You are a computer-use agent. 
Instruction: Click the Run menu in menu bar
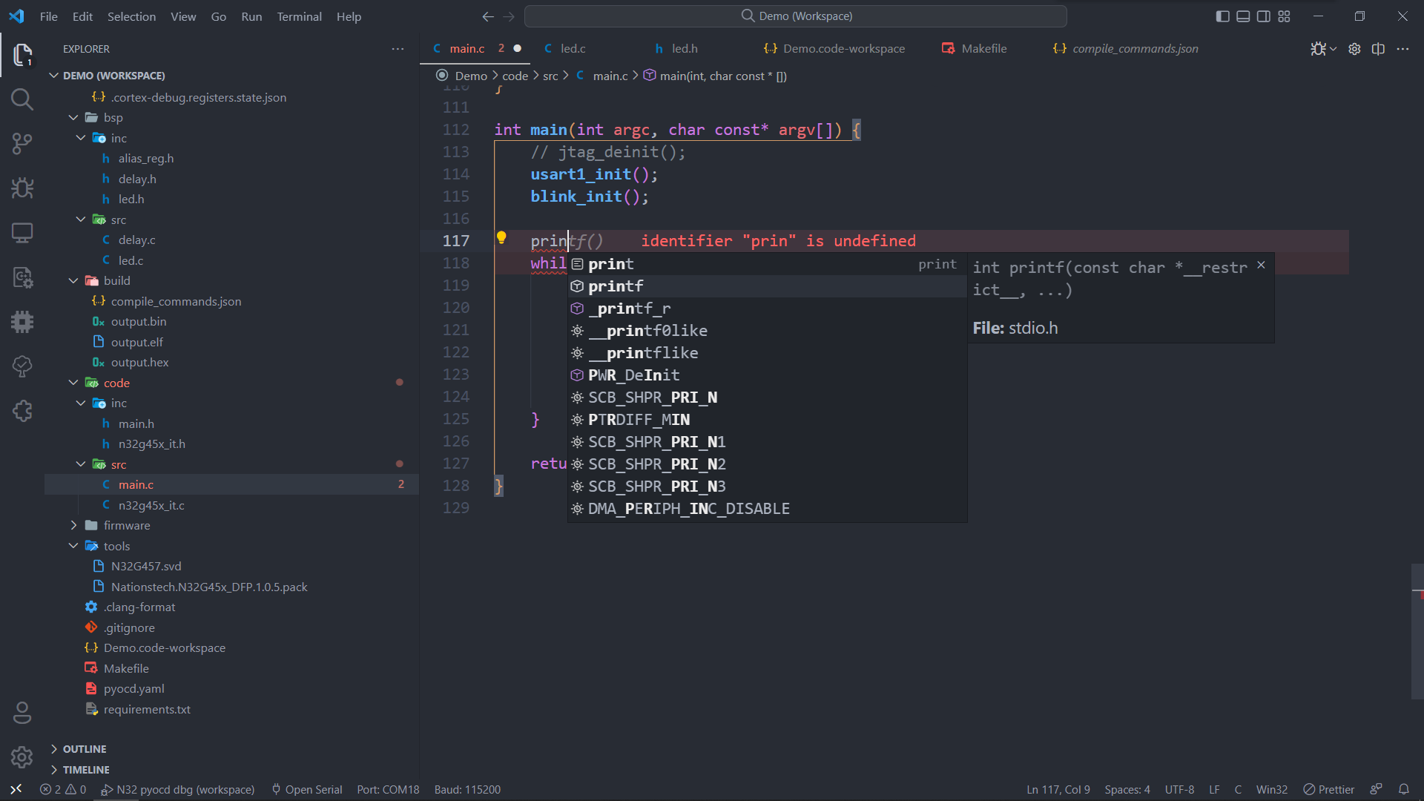252,16
